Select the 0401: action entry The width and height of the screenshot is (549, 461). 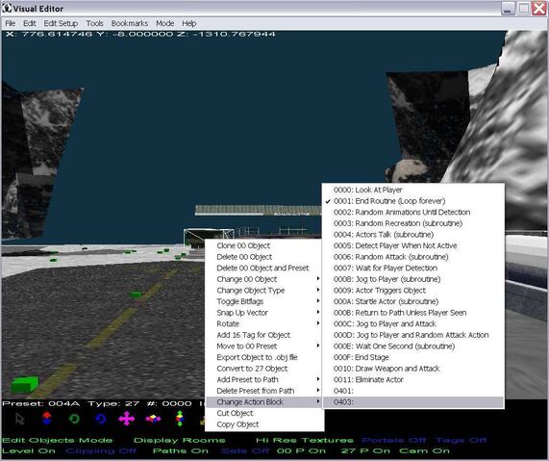413,391
